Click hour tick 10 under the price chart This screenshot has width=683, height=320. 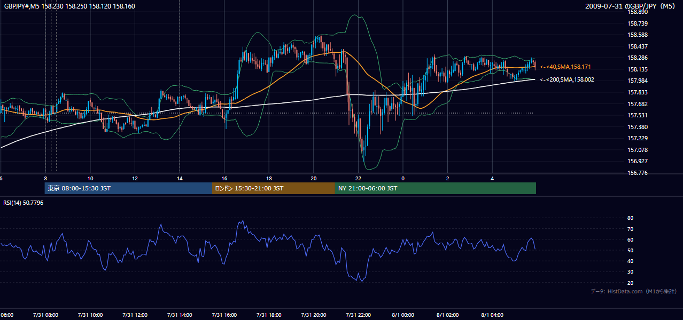pyautogui.click(x=90, y=178)
